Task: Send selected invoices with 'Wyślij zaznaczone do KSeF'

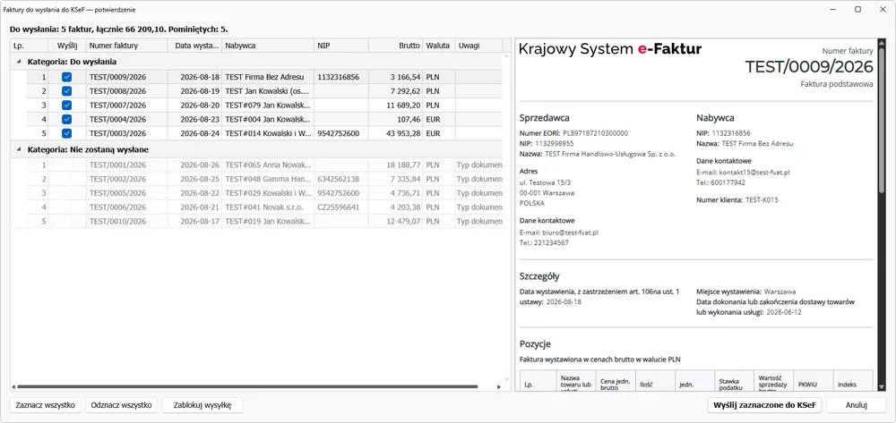Action: click(764, 405)
